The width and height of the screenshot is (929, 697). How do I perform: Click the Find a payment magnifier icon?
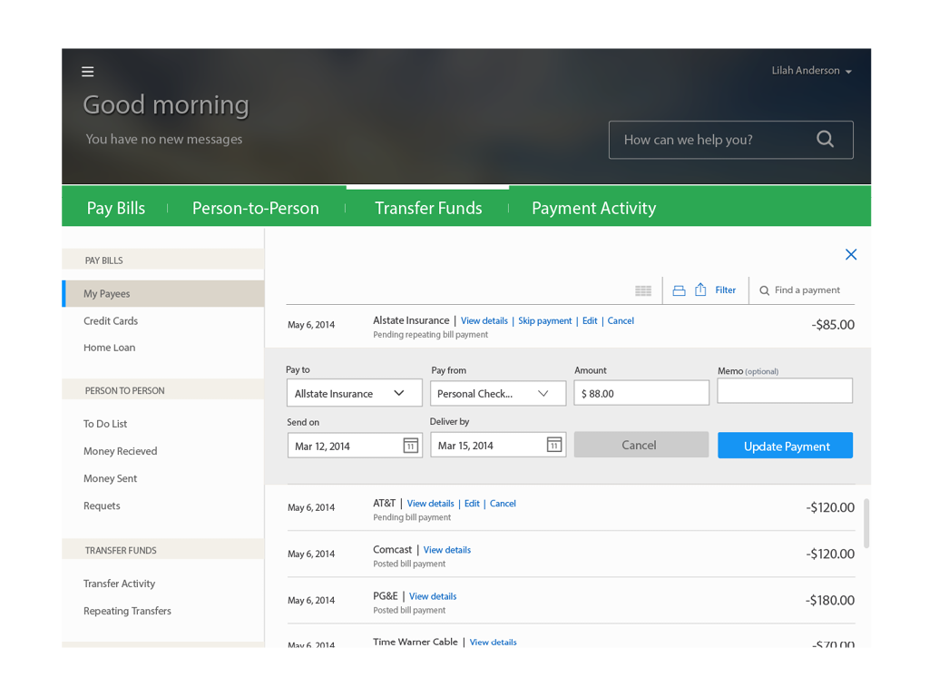click(x=764, y=290)
